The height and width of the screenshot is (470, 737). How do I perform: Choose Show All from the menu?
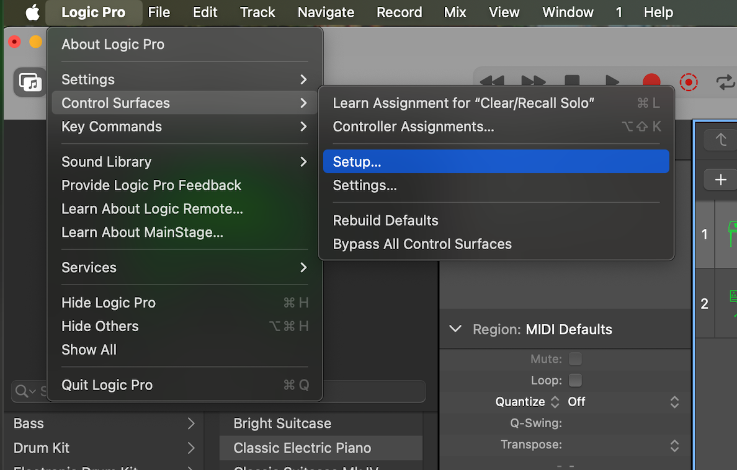pyautogui.click(x=185, y=350)
